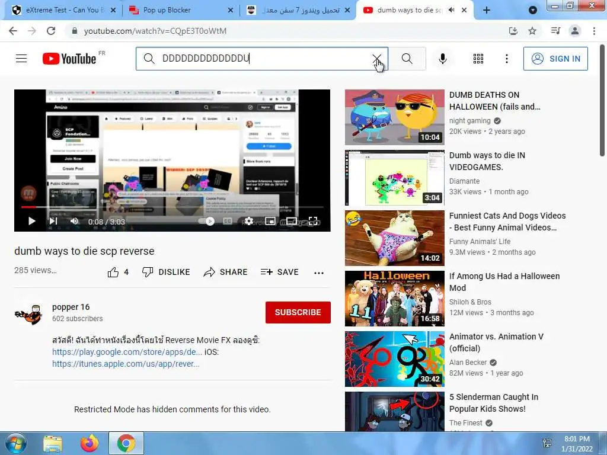
Task: Enter full screen video mode
Action: pyautogui.click(x=313, y=221)
